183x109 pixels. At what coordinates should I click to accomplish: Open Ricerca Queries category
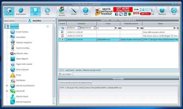click(22, 69)
